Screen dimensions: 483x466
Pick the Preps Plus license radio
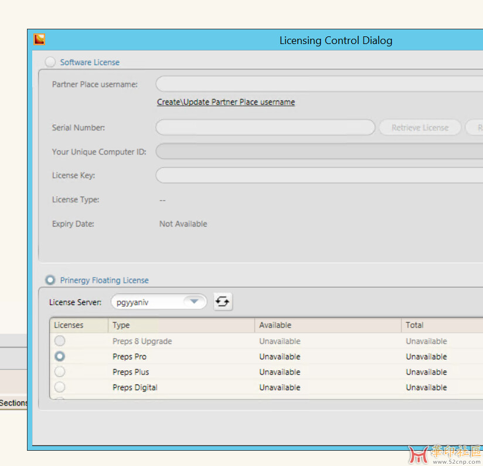coord(60,372)
